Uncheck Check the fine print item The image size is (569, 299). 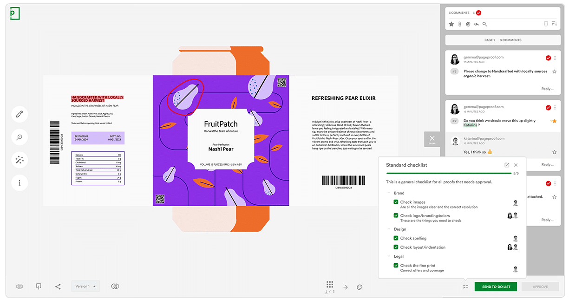point(396,265)
